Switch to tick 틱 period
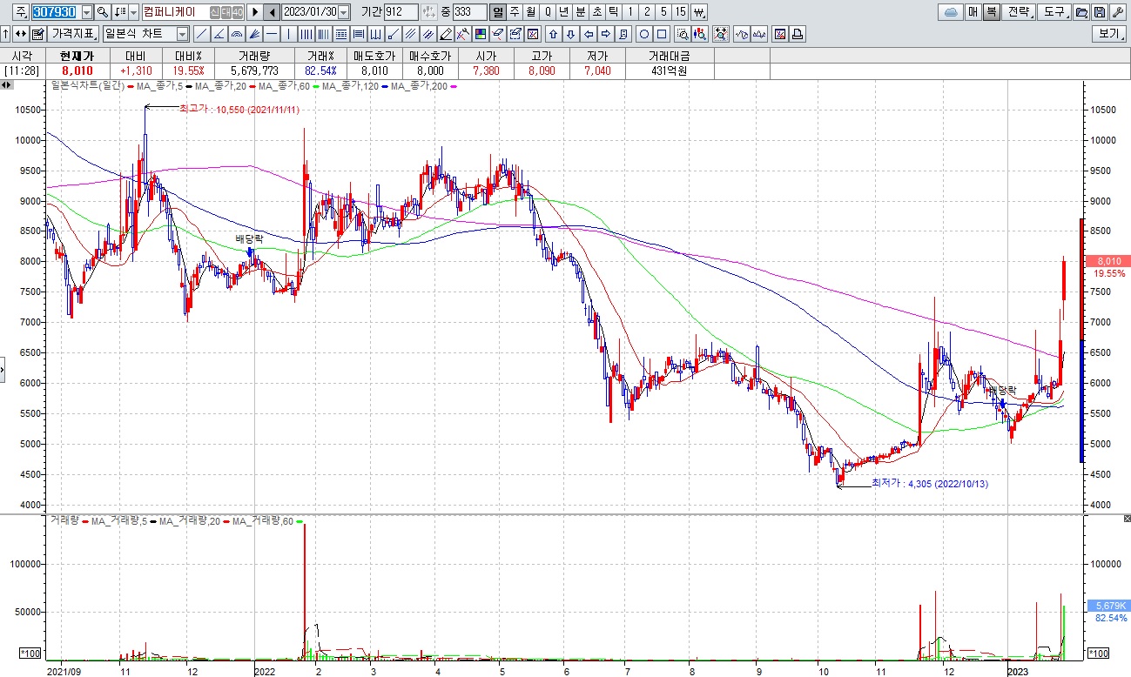Image resolution: width=1131 pixels, height=677 pixels. point(614,12)
